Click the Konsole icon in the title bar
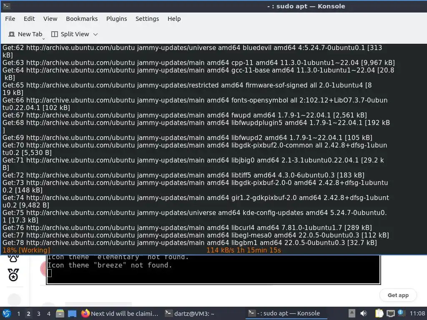Screen dimensions: 427x320 coord(7,6)
